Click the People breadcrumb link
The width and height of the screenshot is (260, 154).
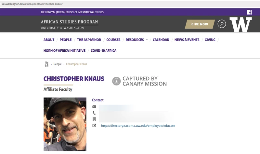pos(58,64)
